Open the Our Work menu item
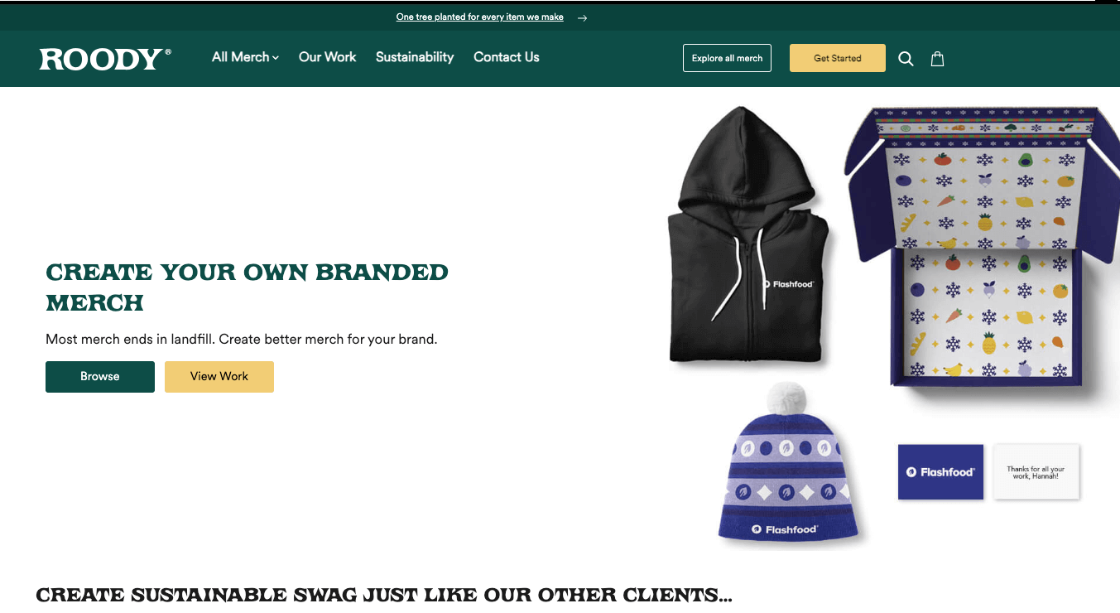 coord(327,57)
